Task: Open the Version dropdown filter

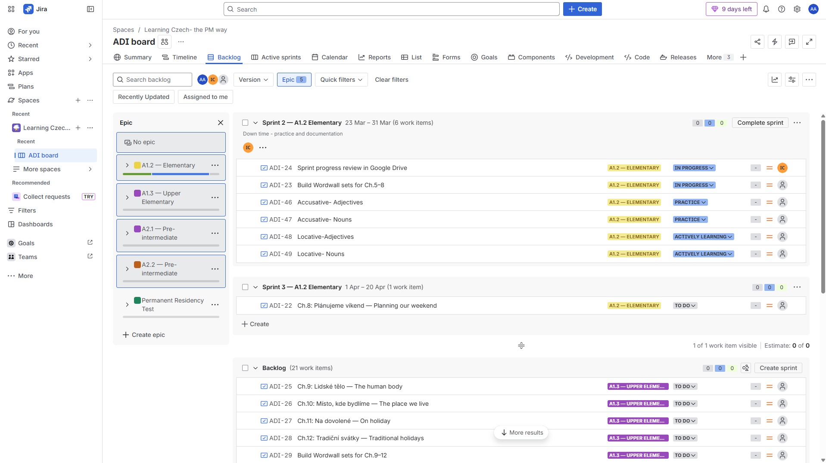Action: (x=253, y=80)
